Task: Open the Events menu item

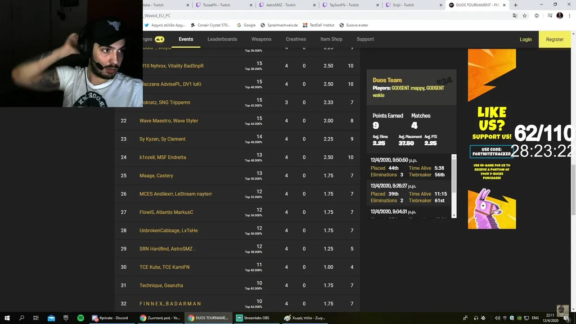Action: pyautogui.click(x=186, y=39)
